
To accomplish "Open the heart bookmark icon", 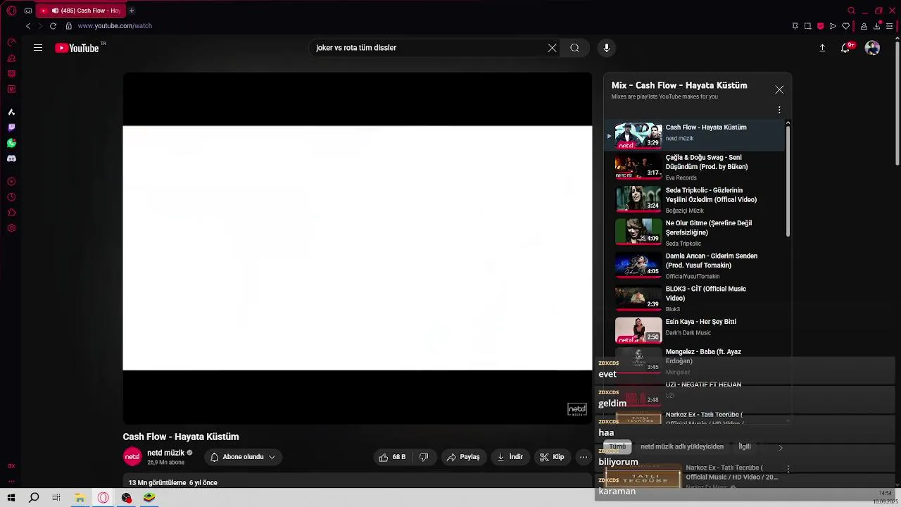I will point(846,26).
